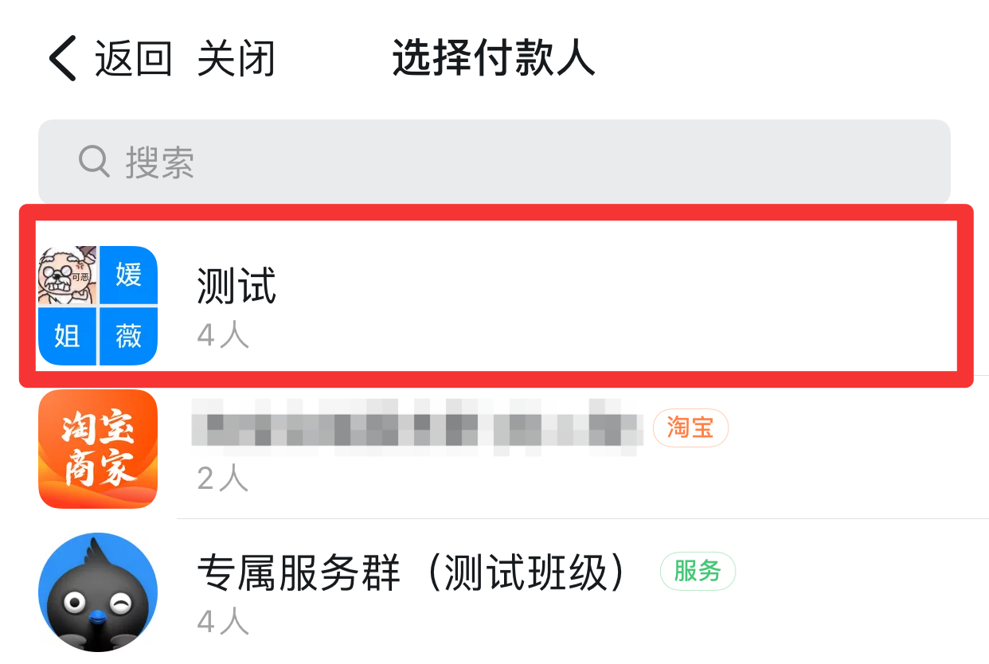
Task: Click the 4人 count under 测试
Action: tap(223, 335)
